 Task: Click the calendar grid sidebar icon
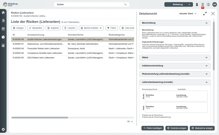[x=3, y=29]
